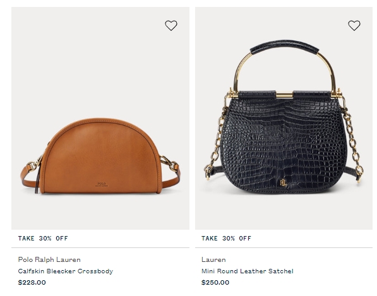Viewport: 377px width, 296px height.
Task: Click TAKE 30% OFF promo under satchel
Action: (x=226, y=239)
